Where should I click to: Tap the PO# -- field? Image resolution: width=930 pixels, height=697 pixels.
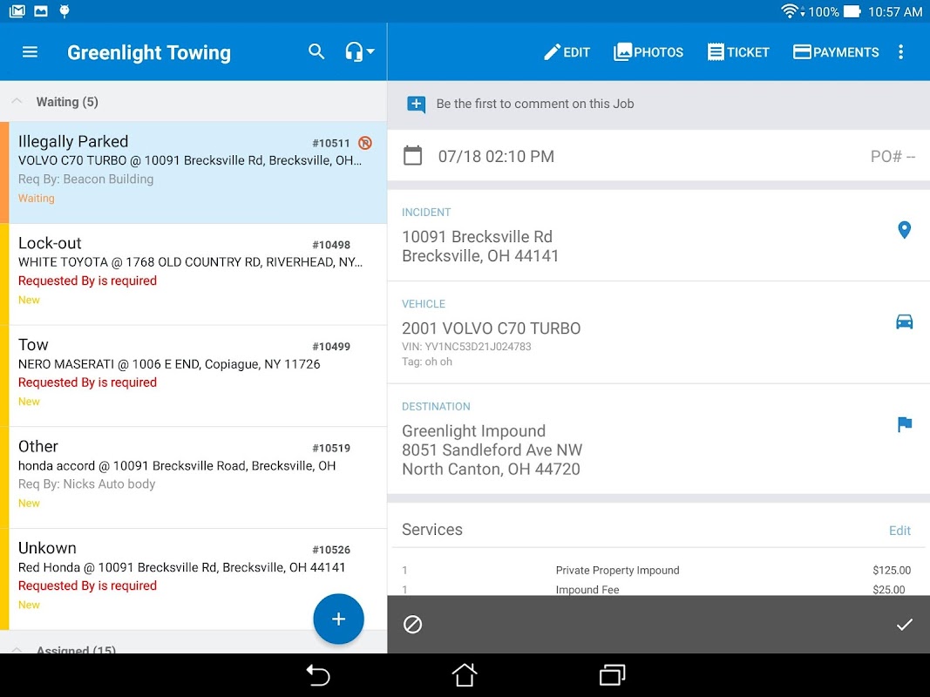pyautogui.click(x=893, y=157)
